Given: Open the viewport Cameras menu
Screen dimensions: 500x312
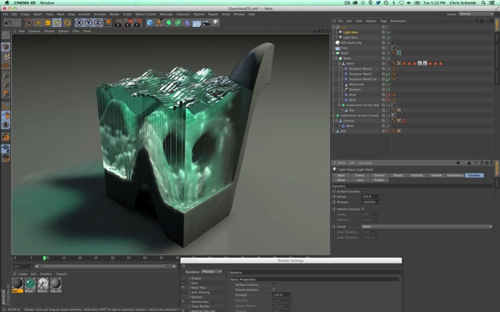Looking at the screenshot, I should point(34,31).
